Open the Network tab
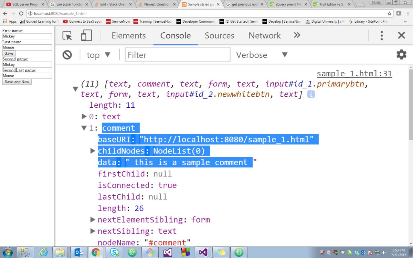 pyautogui.click(x=265, y=35)
